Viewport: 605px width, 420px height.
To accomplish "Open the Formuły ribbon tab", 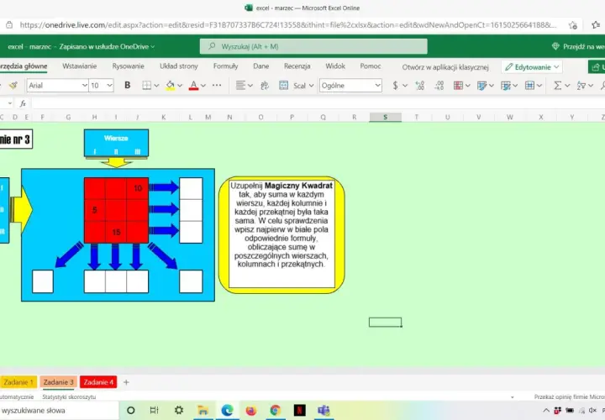I will (x=225, y=66).
